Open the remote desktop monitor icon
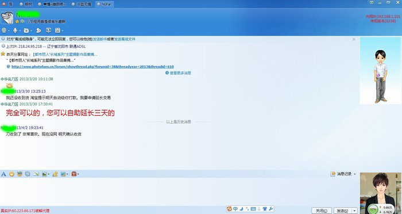This screenshot has height=214, width=402. point(48,30)
